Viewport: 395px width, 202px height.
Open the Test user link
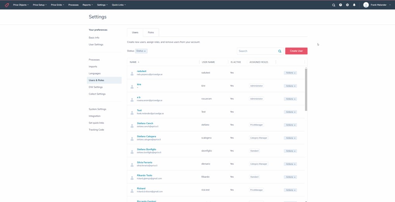[x=139, y=110]
